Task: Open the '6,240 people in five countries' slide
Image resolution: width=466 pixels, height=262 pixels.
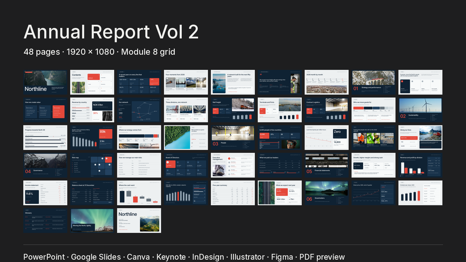Action: click(280, 137)
